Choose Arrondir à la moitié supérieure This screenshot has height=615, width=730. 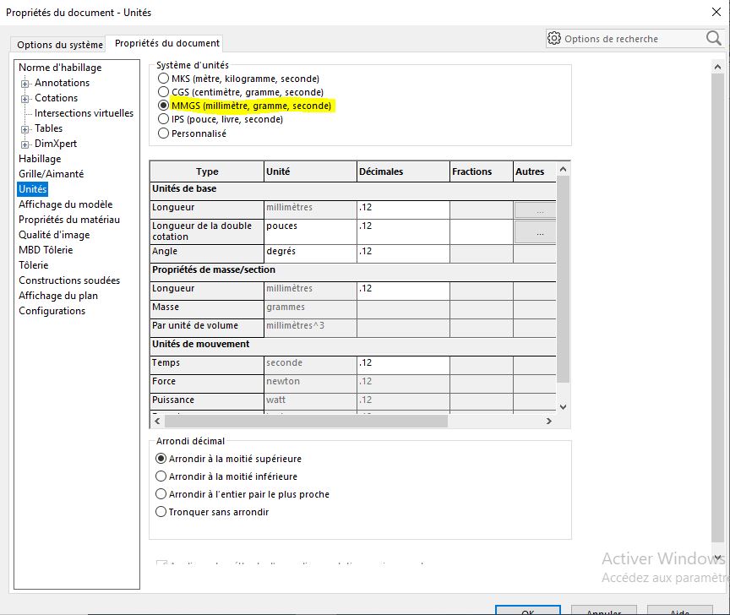coord(161,459)
